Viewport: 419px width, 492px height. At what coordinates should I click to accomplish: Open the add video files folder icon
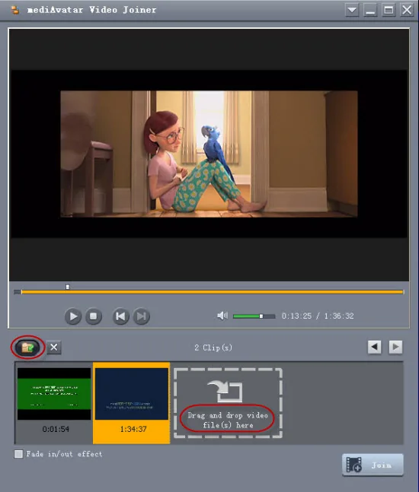27,348
